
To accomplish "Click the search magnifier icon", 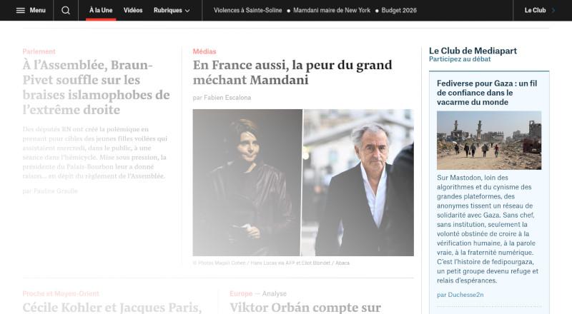I will pos(66,10).
